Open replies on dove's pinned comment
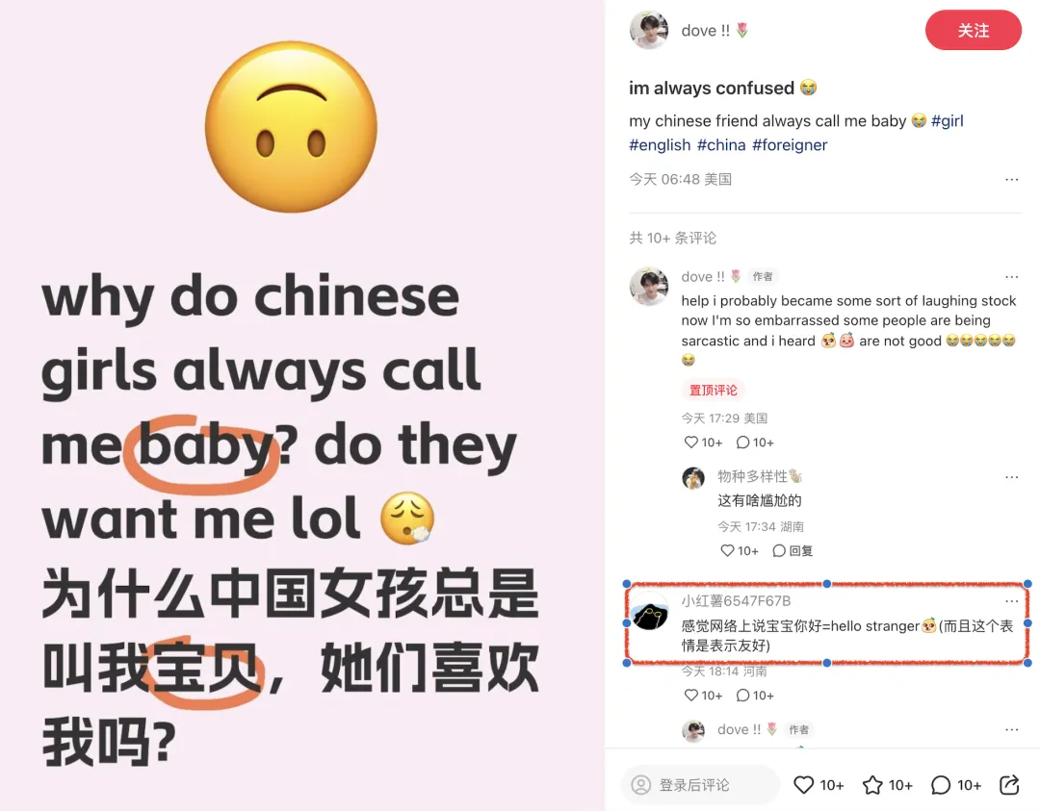The width and height of the screenshot is (1040, 811). tap(755, 442)
